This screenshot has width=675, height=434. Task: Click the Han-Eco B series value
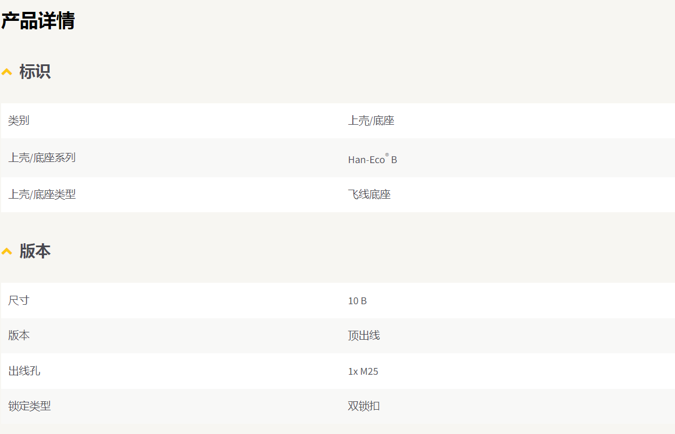point(373,159)
